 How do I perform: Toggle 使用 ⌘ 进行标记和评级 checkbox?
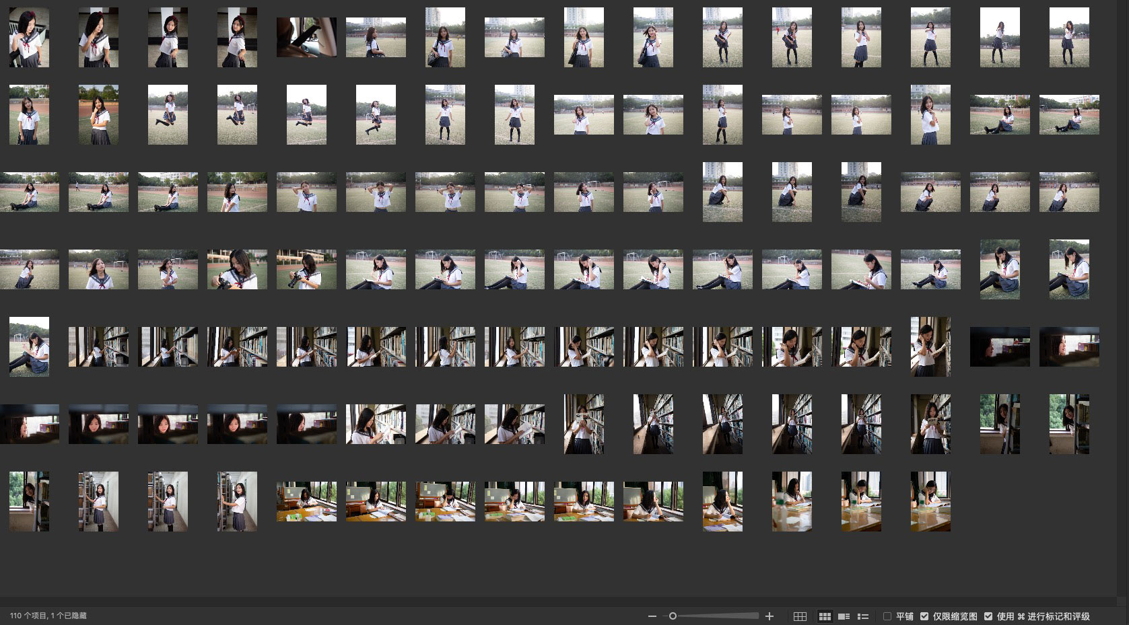tap(988, 616)
